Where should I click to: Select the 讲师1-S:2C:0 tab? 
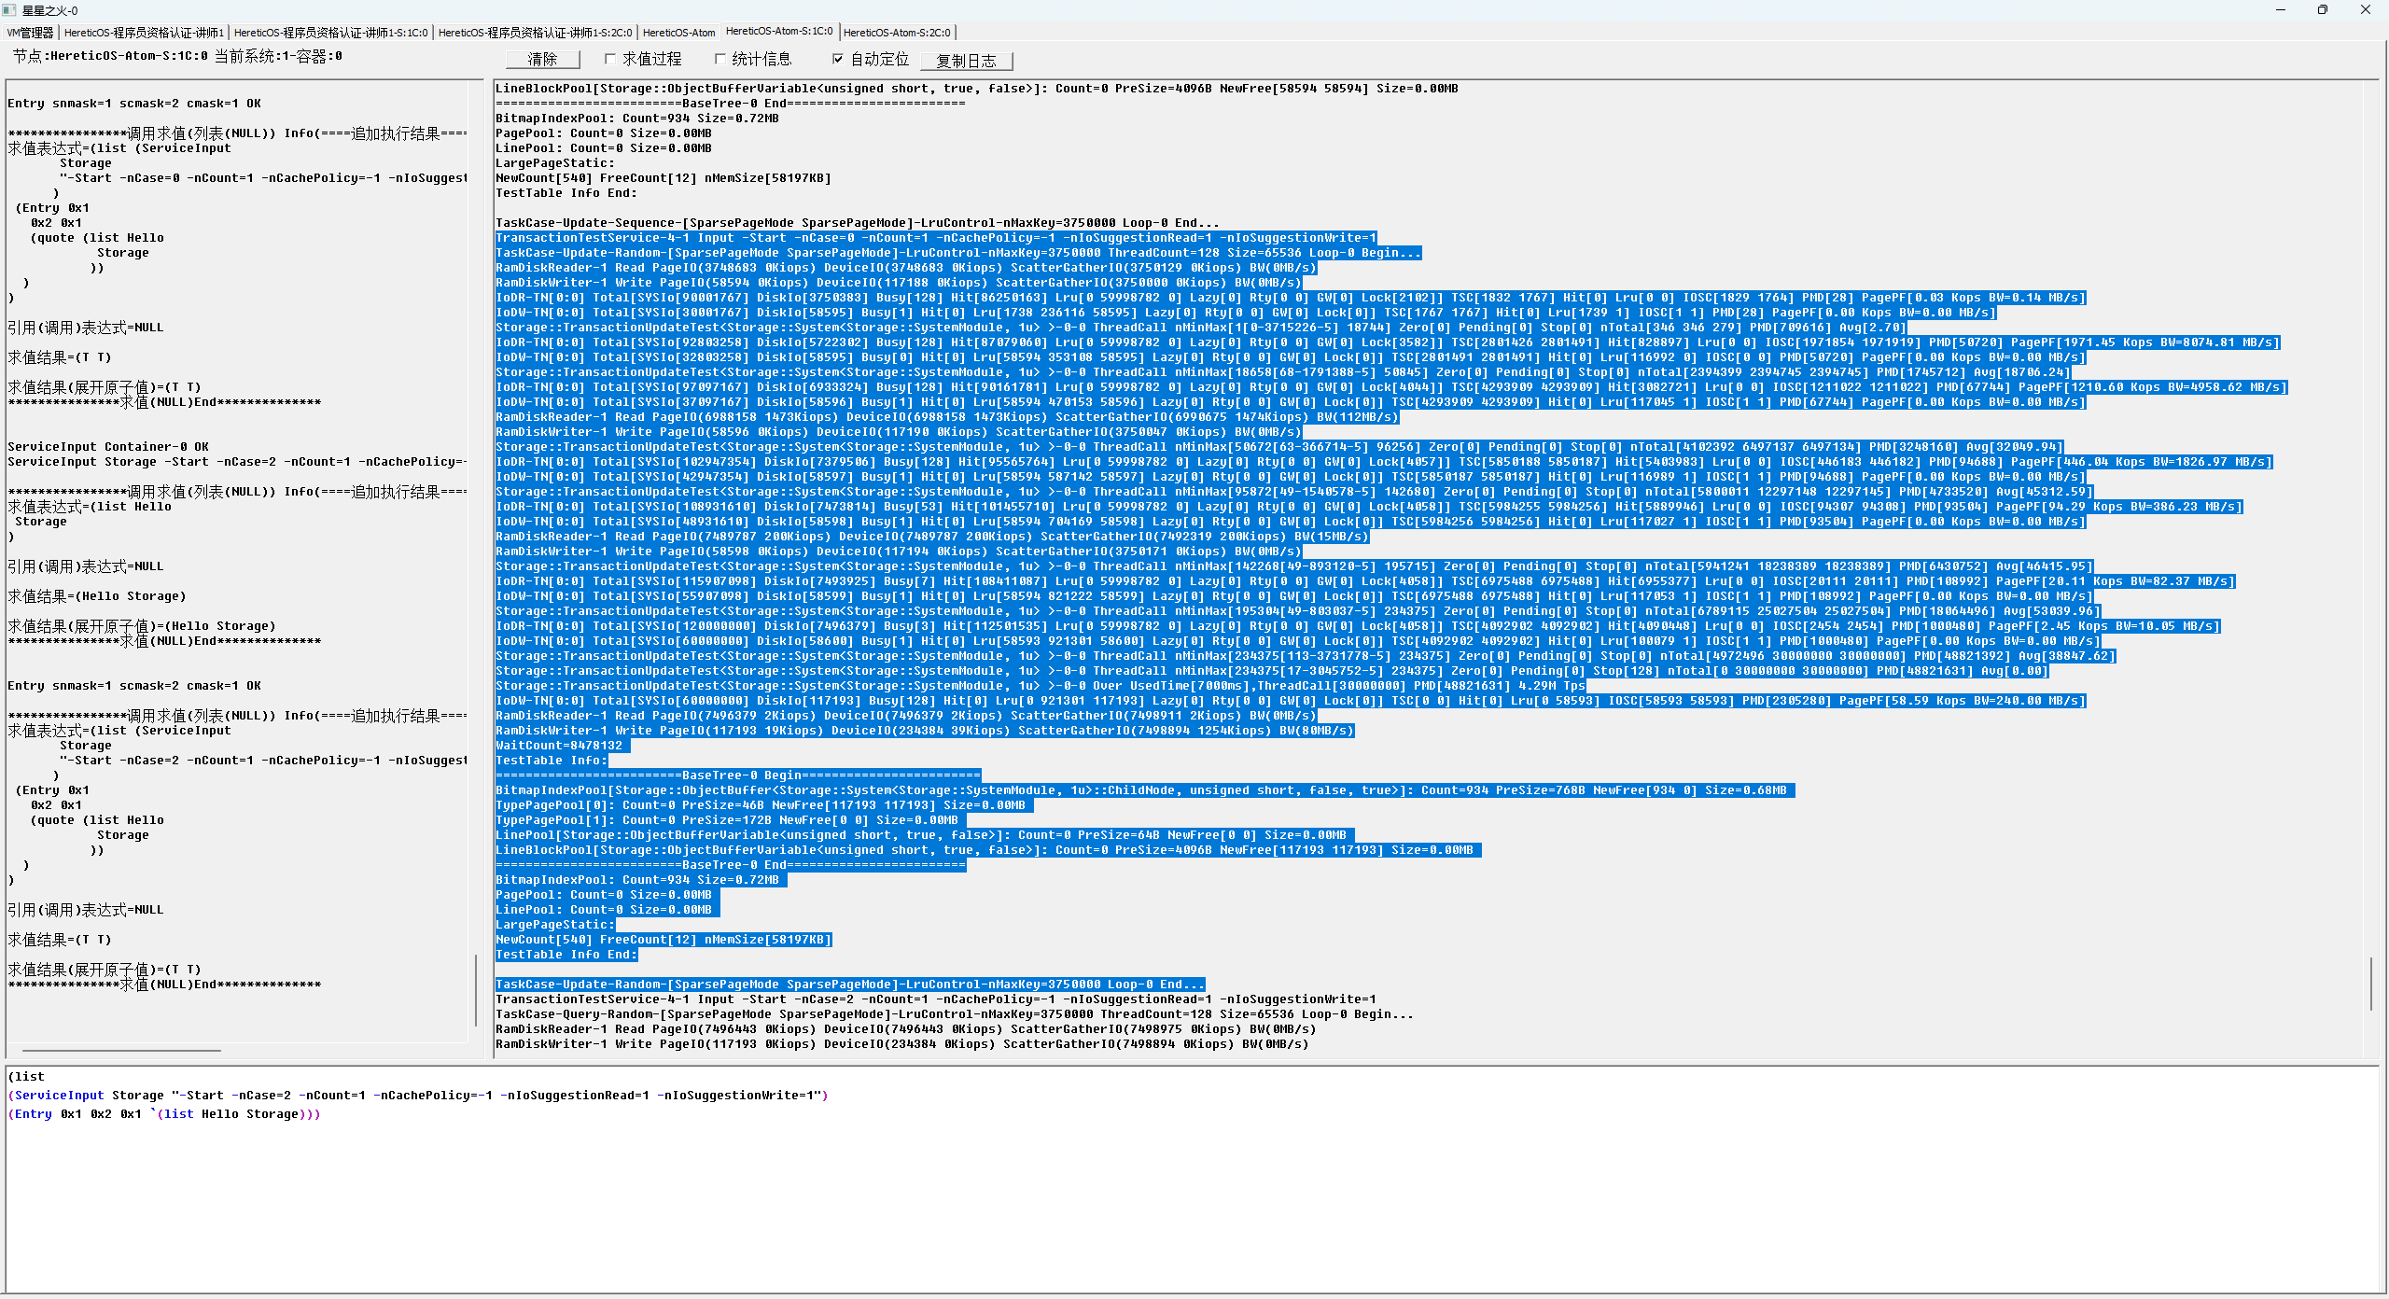click(535, 33)
